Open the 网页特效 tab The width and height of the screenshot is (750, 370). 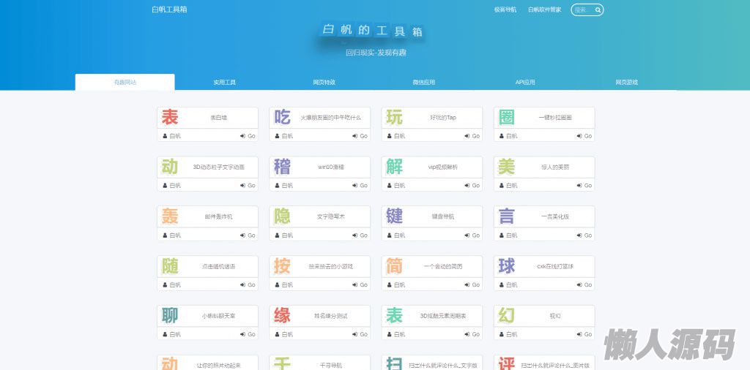324,83
